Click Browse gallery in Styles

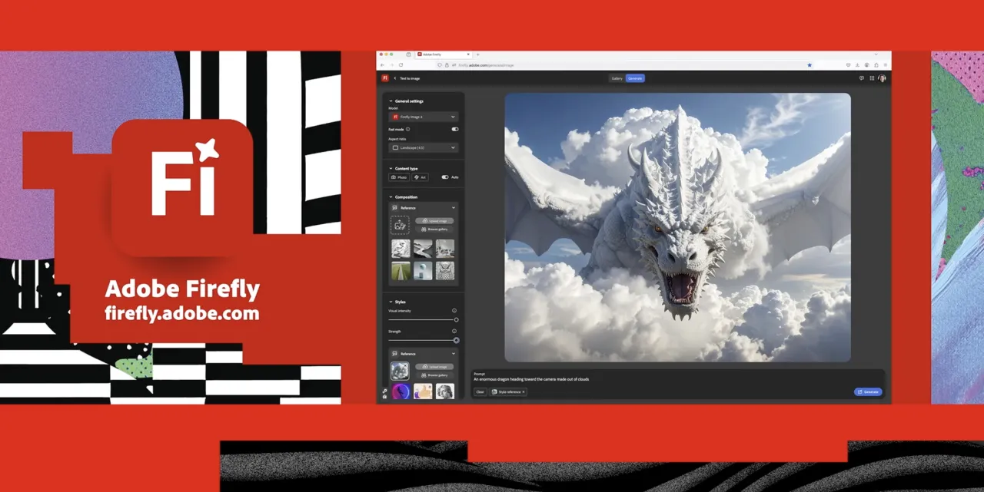coord(434,375)
